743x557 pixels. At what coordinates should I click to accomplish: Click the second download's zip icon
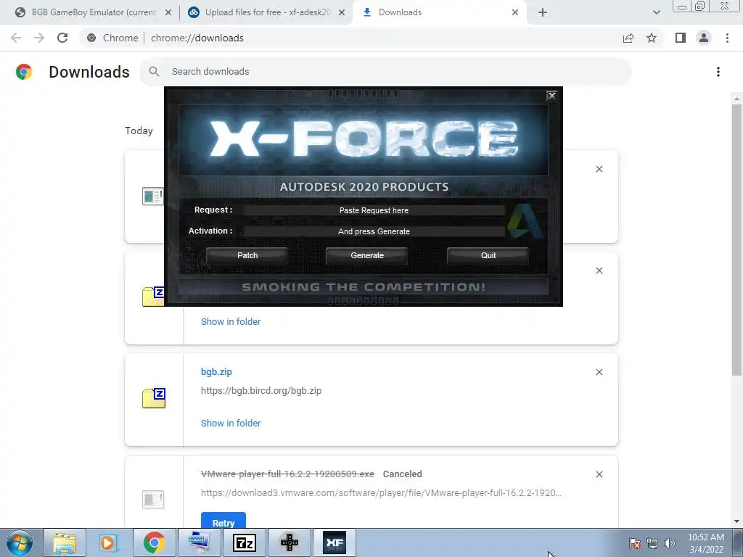(x=153, y=297)
